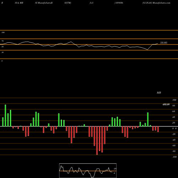178x178 pixels.
Task: Click the tallest green histogram bar
Action: 5,115
